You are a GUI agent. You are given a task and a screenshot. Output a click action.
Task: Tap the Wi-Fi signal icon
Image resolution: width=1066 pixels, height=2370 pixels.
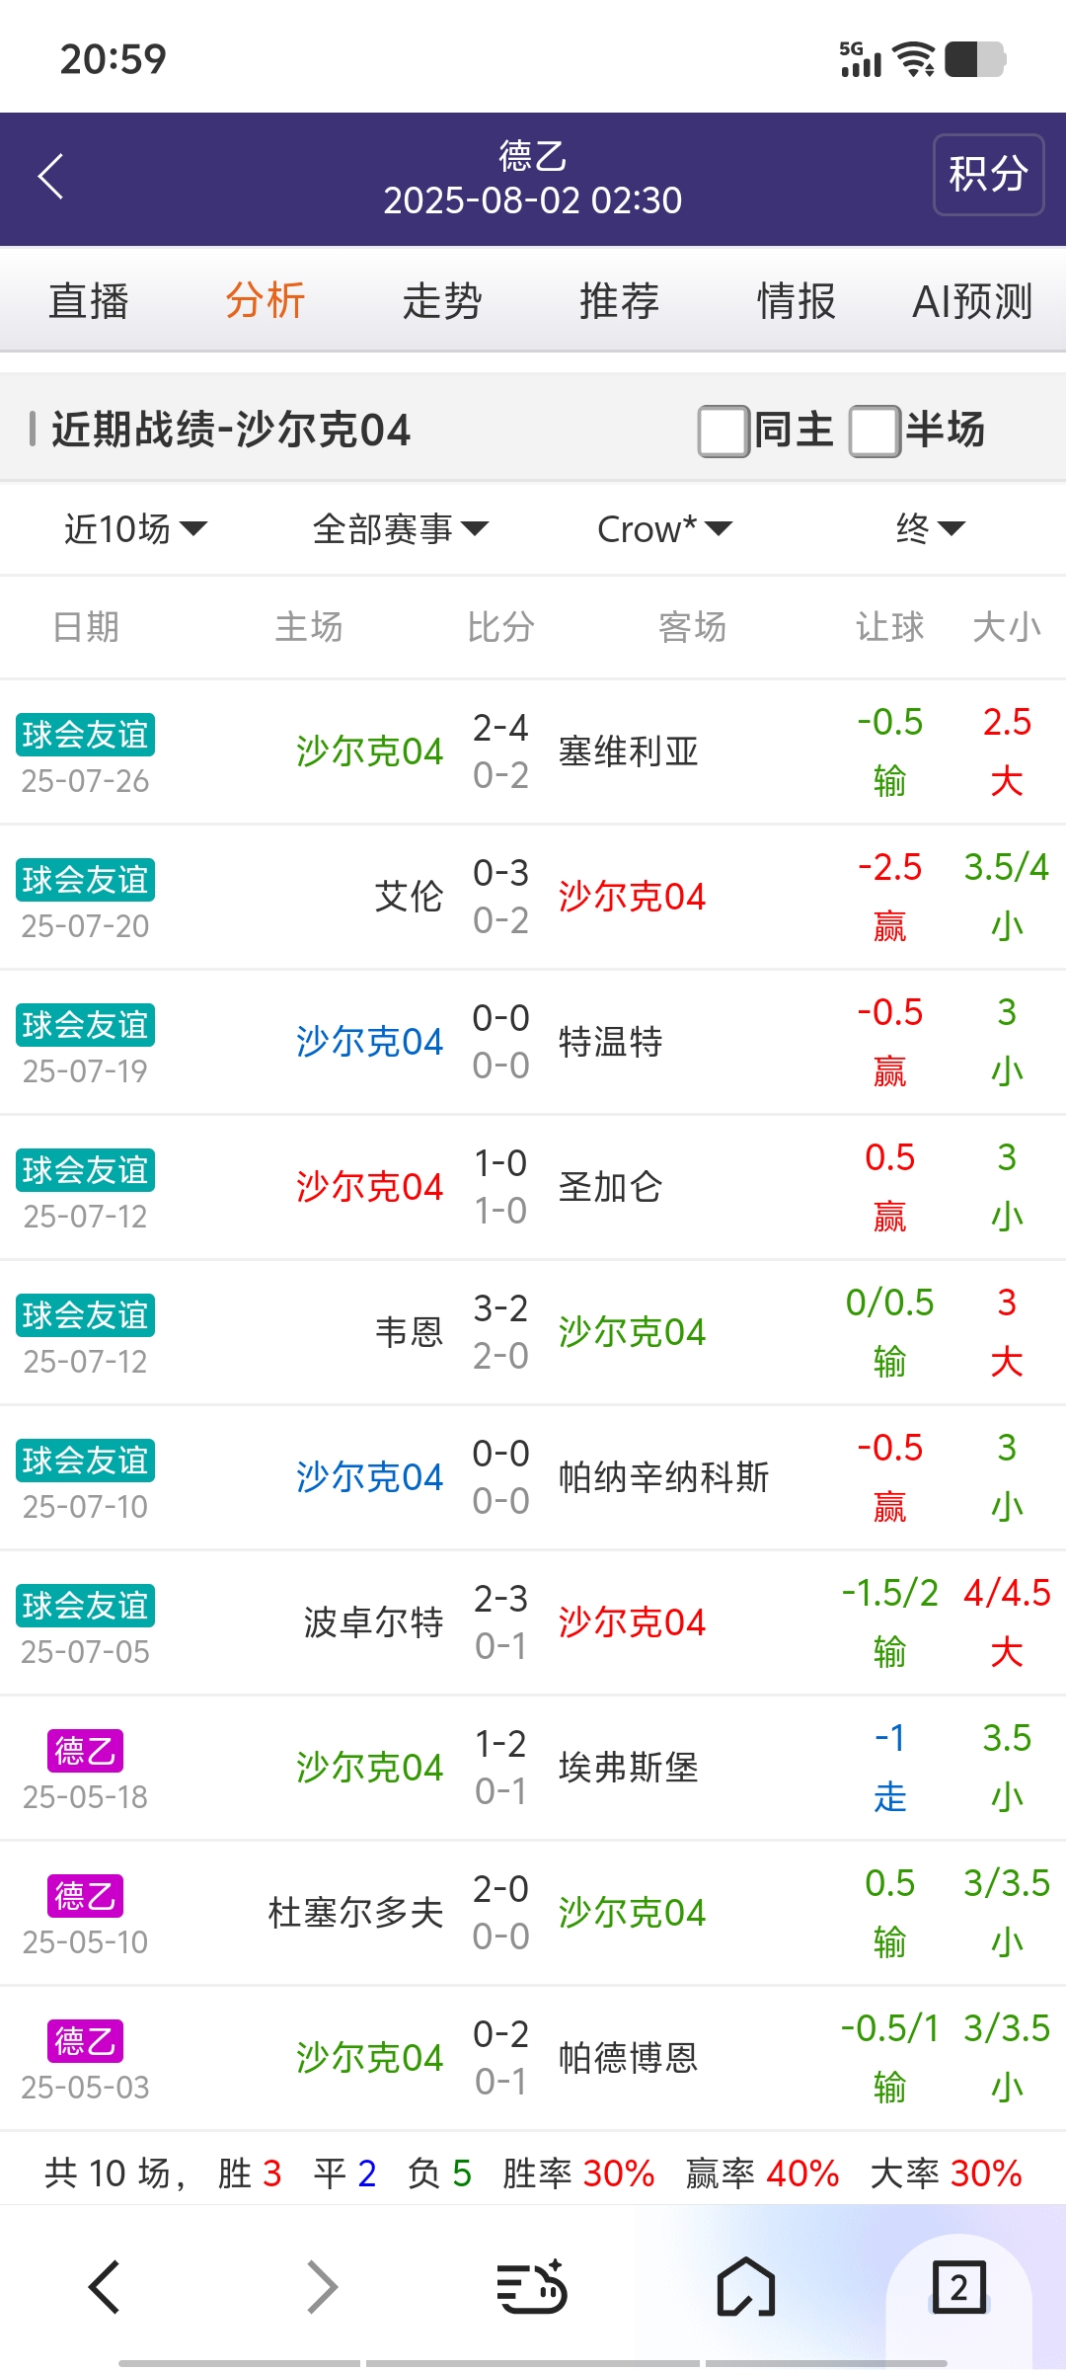click(914, 59)
